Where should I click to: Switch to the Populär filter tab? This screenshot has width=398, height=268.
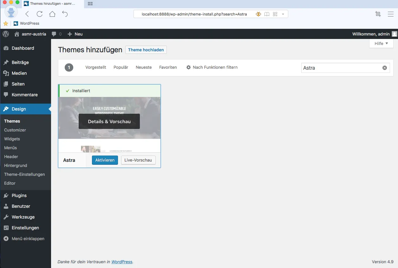pyautogui.click(x=121, y=67)
